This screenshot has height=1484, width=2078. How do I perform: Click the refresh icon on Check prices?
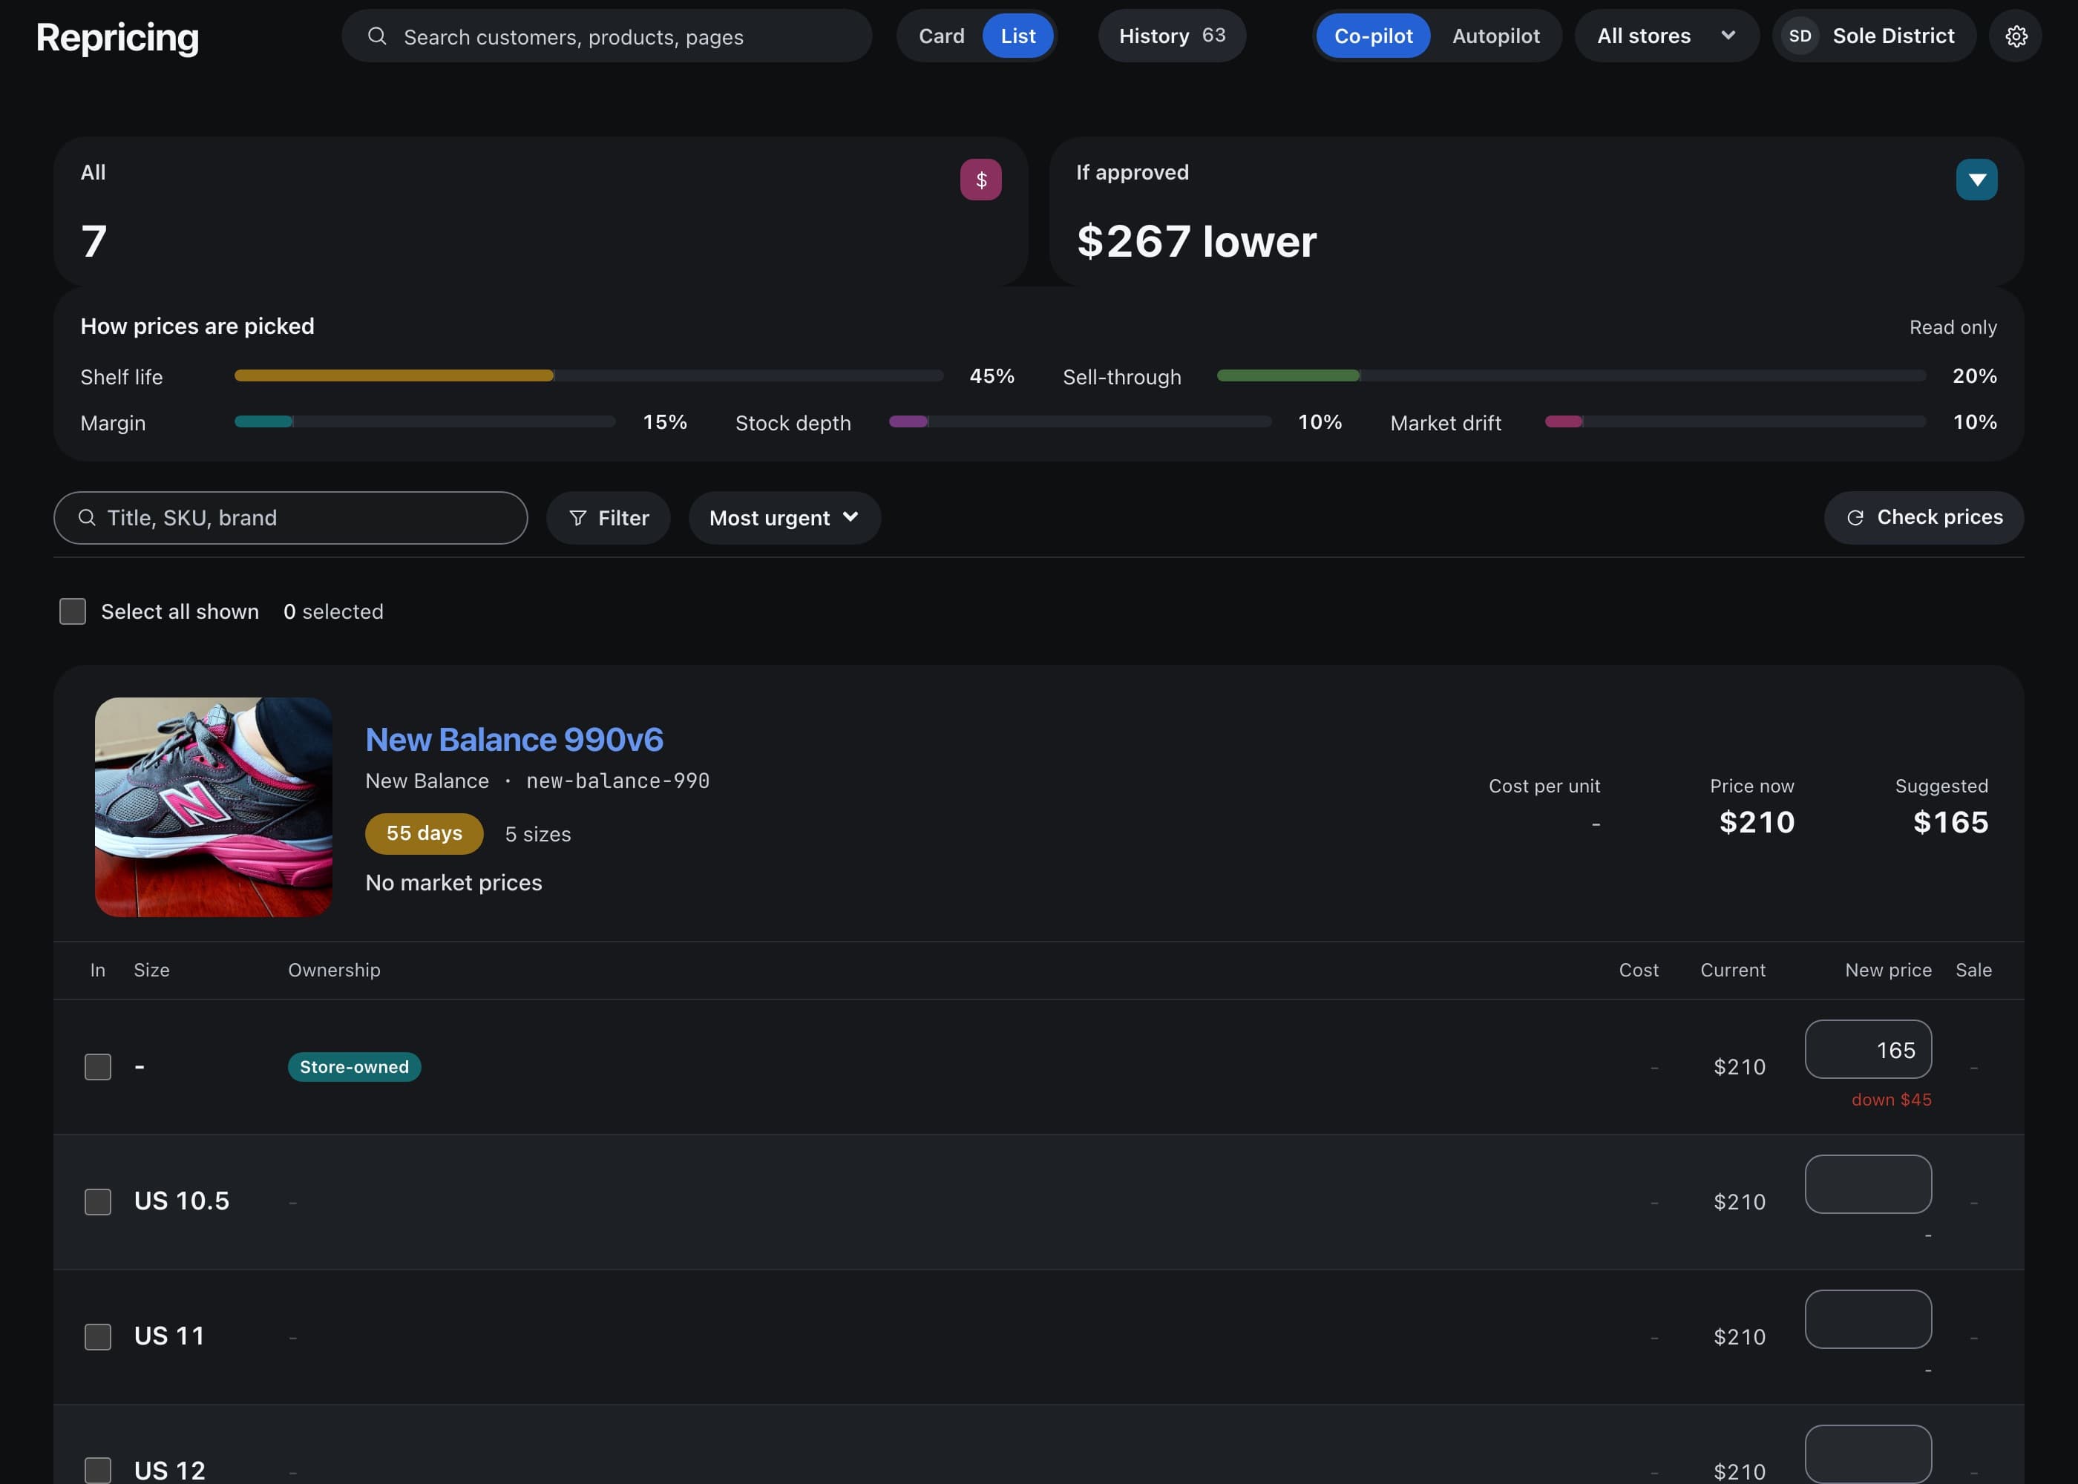click(x=1855, y=517)
